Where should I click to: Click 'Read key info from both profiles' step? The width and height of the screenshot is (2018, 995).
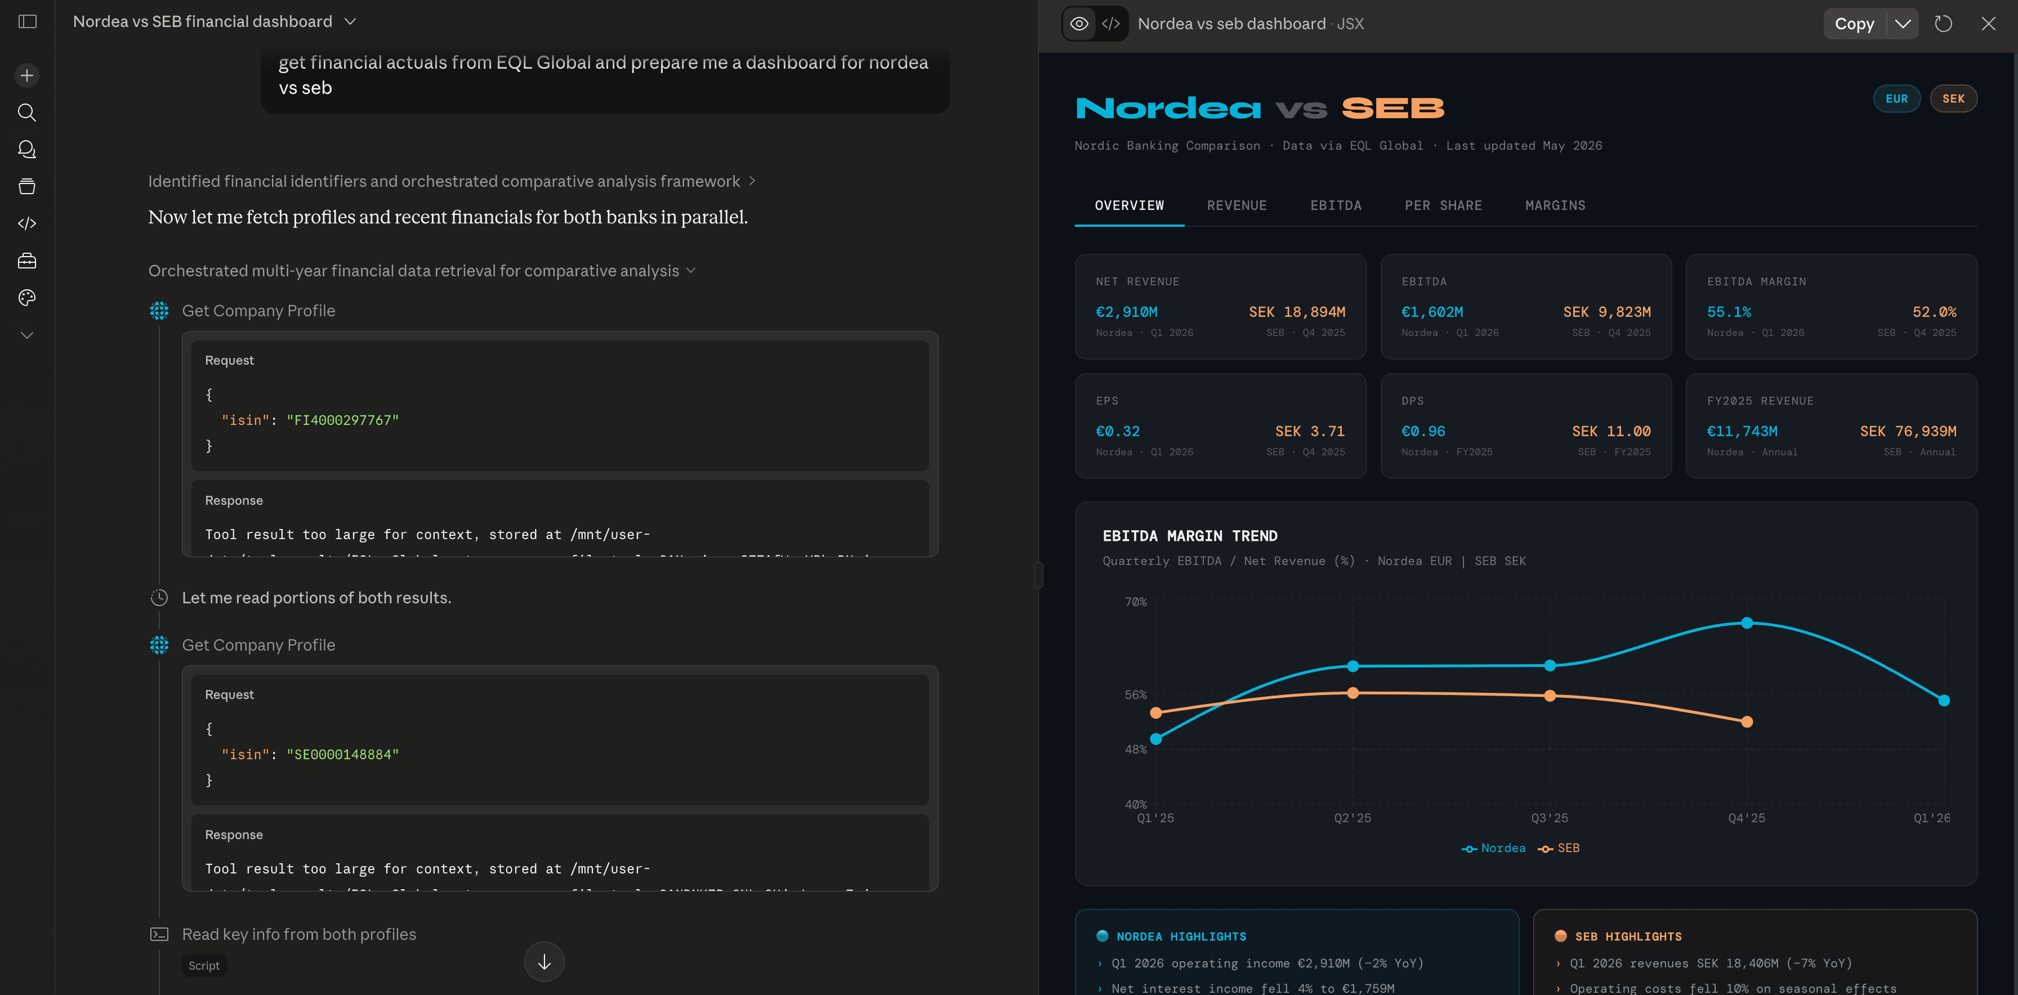point(299,935)
